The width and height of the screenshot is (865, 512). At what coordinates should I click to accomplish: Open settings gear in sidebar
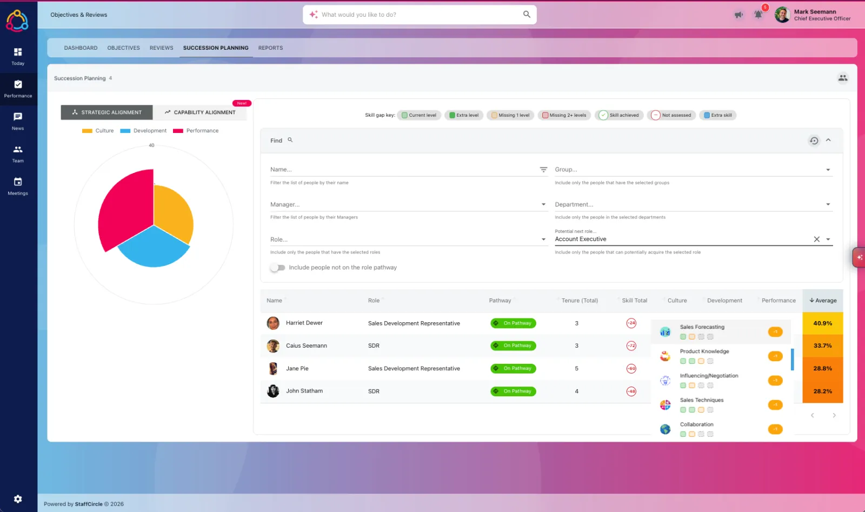click(x=18, y=499)
